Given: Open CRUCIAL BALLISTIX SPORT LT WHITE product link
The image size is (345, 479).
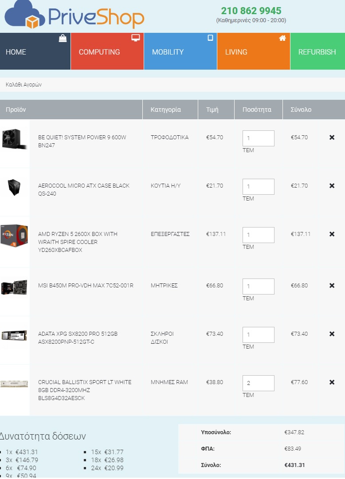Looking at the screenshot, I should (85, 390).
